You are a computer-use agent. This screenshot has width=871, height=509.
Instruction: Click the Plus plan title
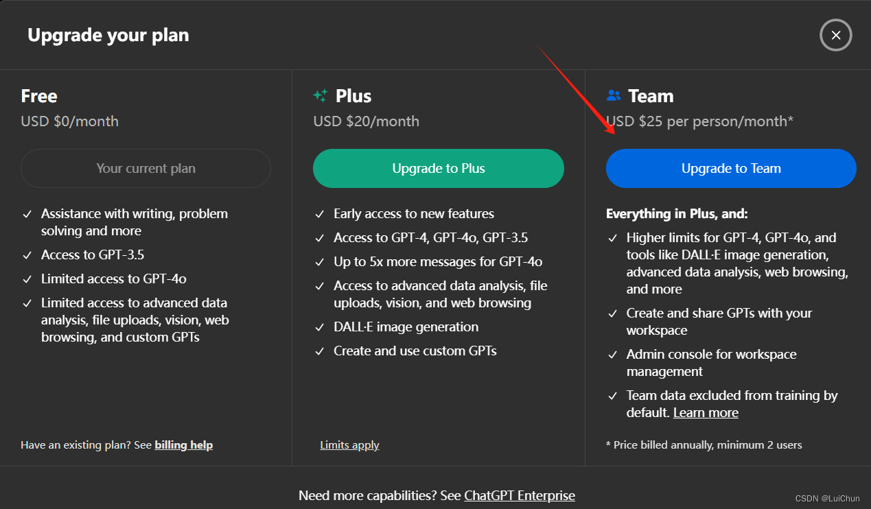[x=353, y=95]
